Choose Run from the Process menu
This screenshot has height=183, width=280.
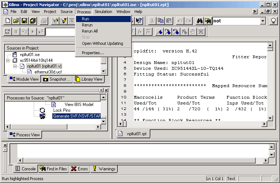click(x=103, y=19)
